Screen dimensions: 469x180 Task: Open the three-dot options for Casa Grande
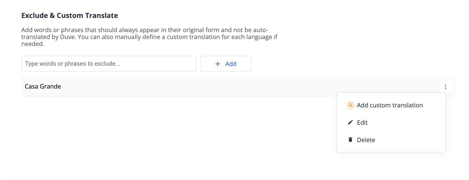click(x=445, y=87)
